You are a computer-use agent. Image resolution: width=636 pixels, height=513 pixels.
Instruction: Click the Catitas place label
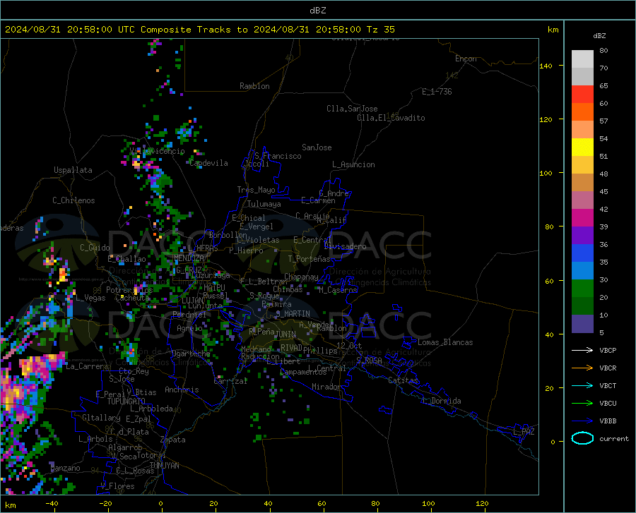click(403, 380)
